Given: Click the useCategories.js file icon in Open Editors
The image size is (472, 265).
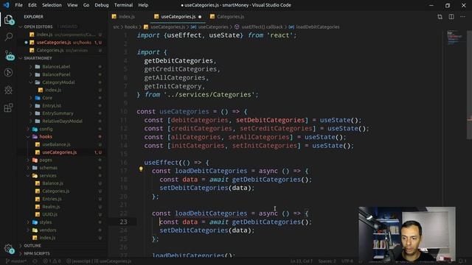Looking at the screenshot, I should pos(32,43).
